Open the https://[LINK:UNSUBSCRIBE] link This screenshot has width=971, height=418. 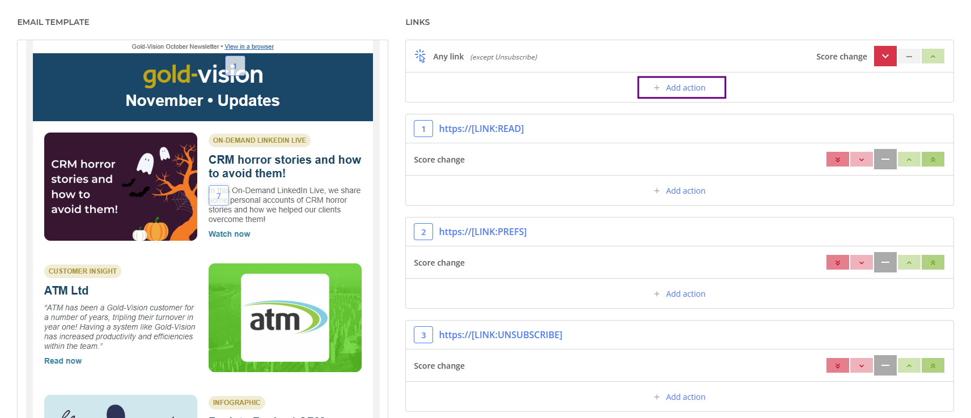pyautogui.click(x=501, y=335)
